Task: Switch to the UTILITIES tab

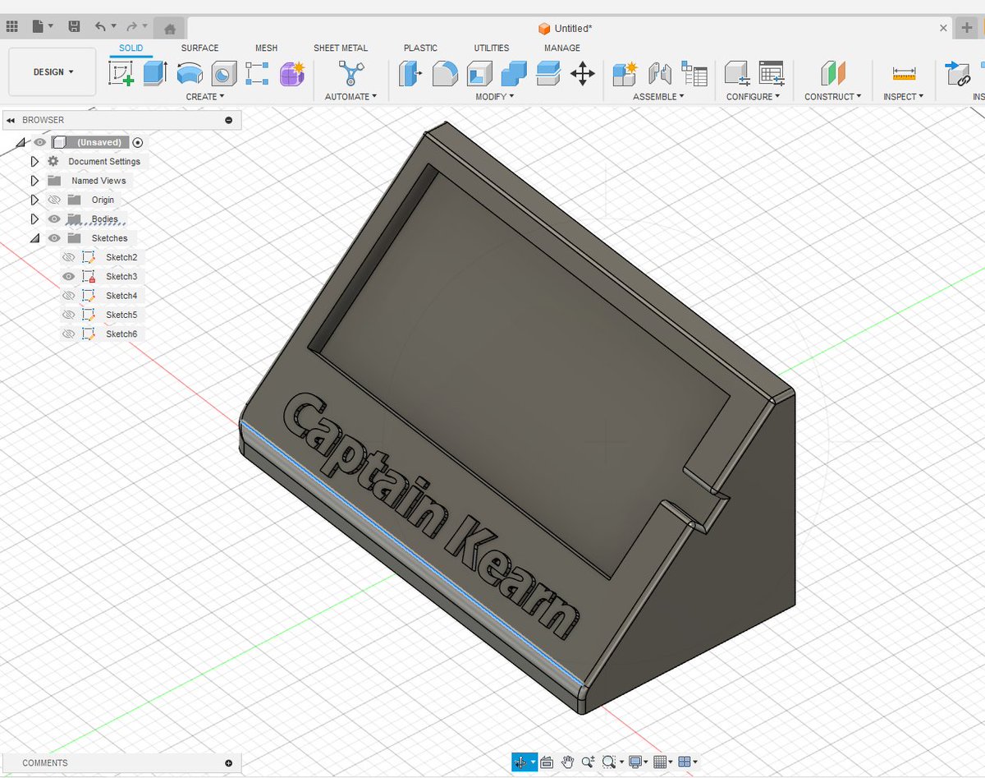Action: tap(491, 48)
